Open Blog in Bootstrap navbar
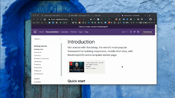The width and height of the screenshot is (175, 98). click(86, 32)
